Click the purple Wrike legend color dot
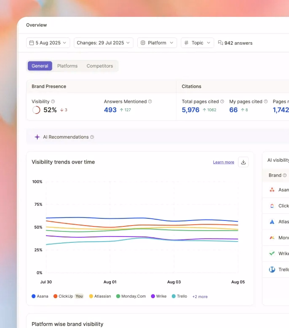This screenshot has height=328, width=289. tap(153, 296)
